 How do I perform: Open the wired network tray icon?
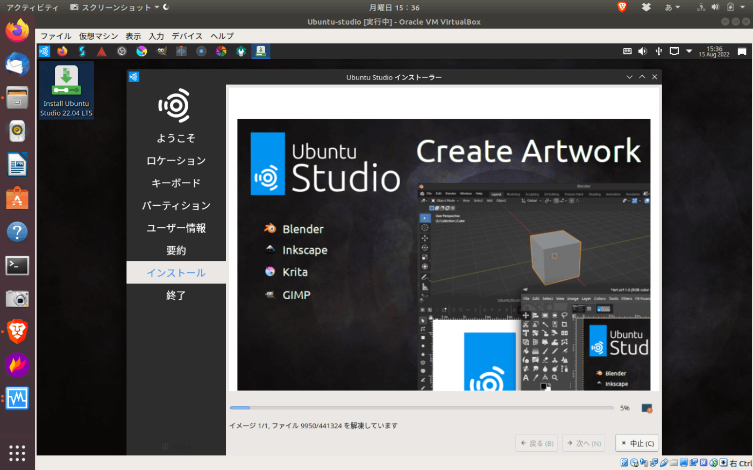674,51
